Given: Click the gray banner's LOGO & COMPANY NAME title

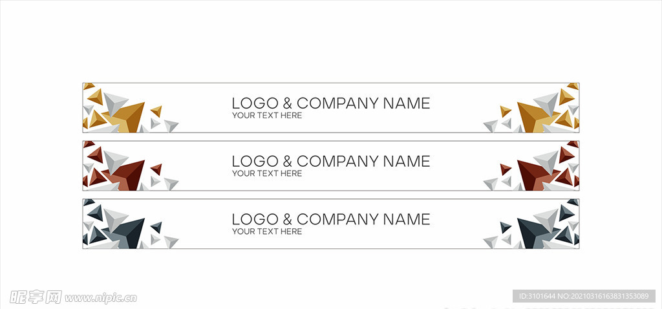Looking at the screenshot, I should pyautogui.click(x=330, y=219).
